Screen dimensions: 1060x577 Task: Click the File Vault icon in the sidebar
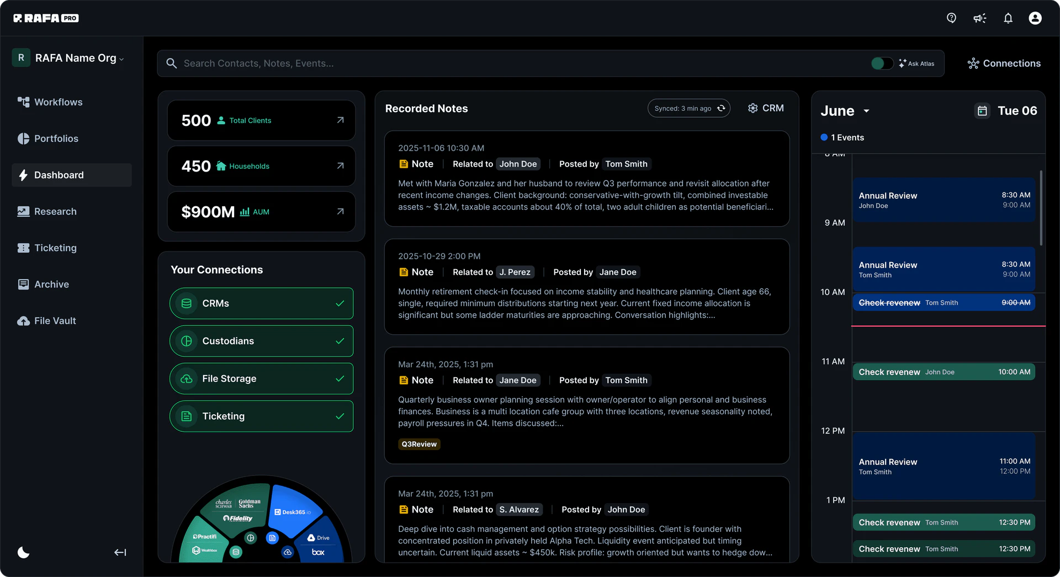pyautogui.click(x=23, y=320)
